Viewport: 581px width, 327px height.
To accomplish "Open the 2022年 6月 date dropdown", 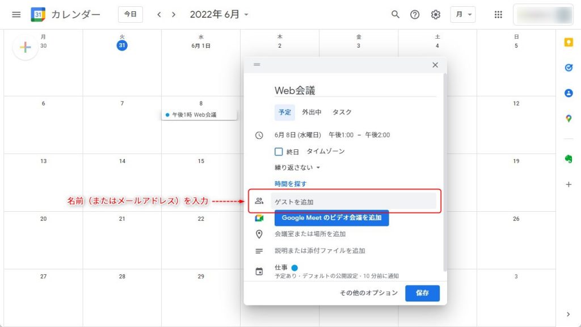I will coord(219,14).
